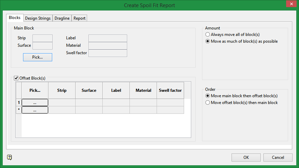Select Always move all of block(s)
299x168 pixels.
click(x=207, y=35)
